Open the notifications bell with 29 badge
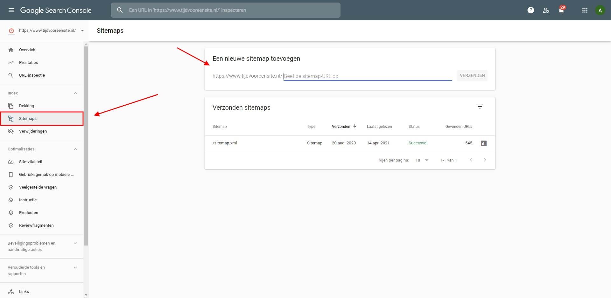 [561, 10]
